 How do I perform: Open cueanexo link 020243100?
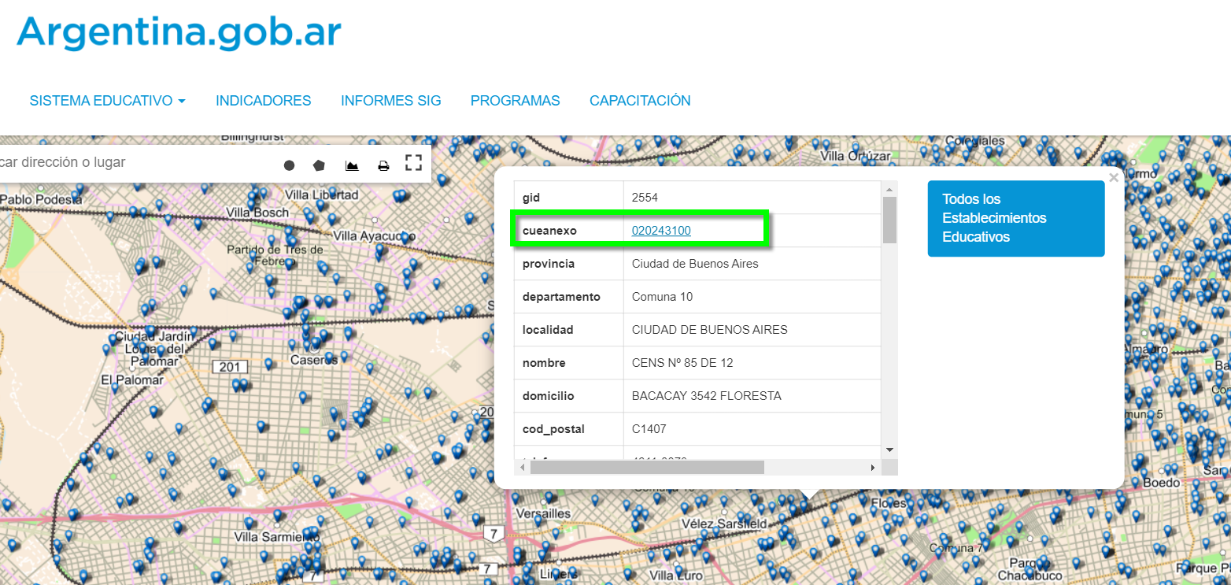pyautogui.click(x=661, y=231)
